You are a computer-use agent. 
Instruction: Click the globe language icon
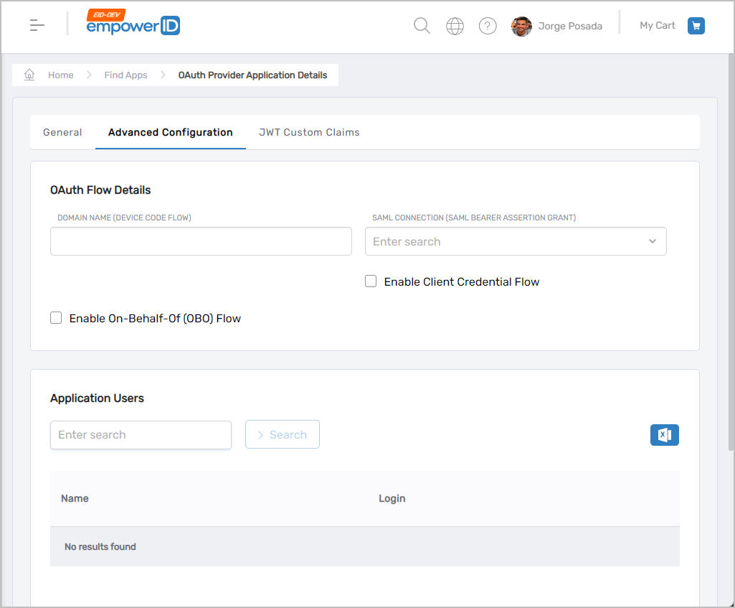coord(455,27)
